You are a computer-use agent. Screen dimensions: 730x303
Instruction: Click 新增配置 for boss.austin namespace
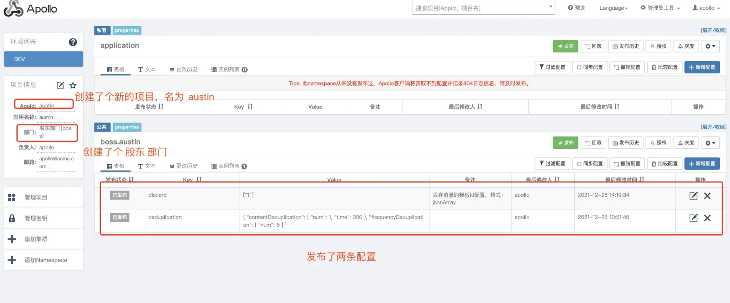pos(702,163)
